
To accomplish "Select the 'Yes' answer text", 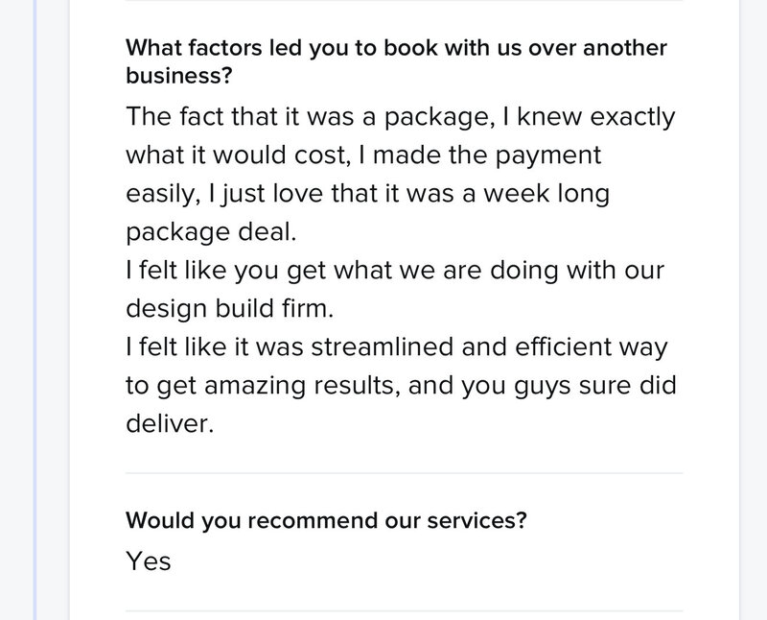I will pyautogui.click(x=149, y=561).
